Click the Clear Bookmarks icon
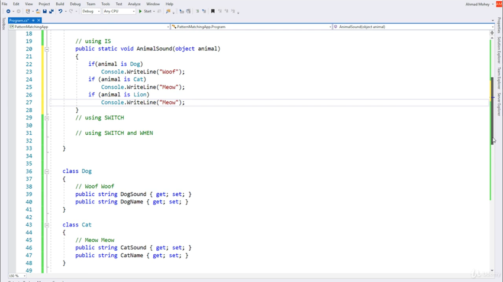This screenshot has width=503, height=282. click(233, 11)
